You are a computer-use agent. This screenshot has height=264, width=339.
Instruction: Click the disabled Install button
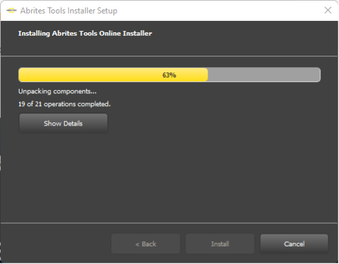tap(220, 244)
